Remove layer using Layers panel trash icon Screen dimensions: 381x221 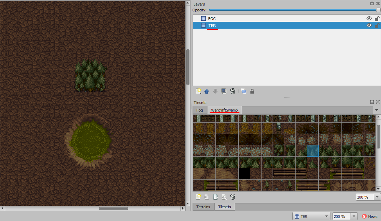pos(233,91)
